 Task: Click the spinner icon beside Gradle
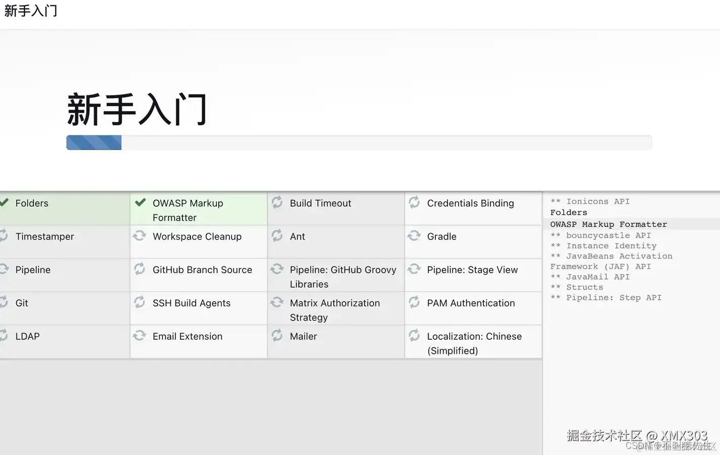[414, 236]
